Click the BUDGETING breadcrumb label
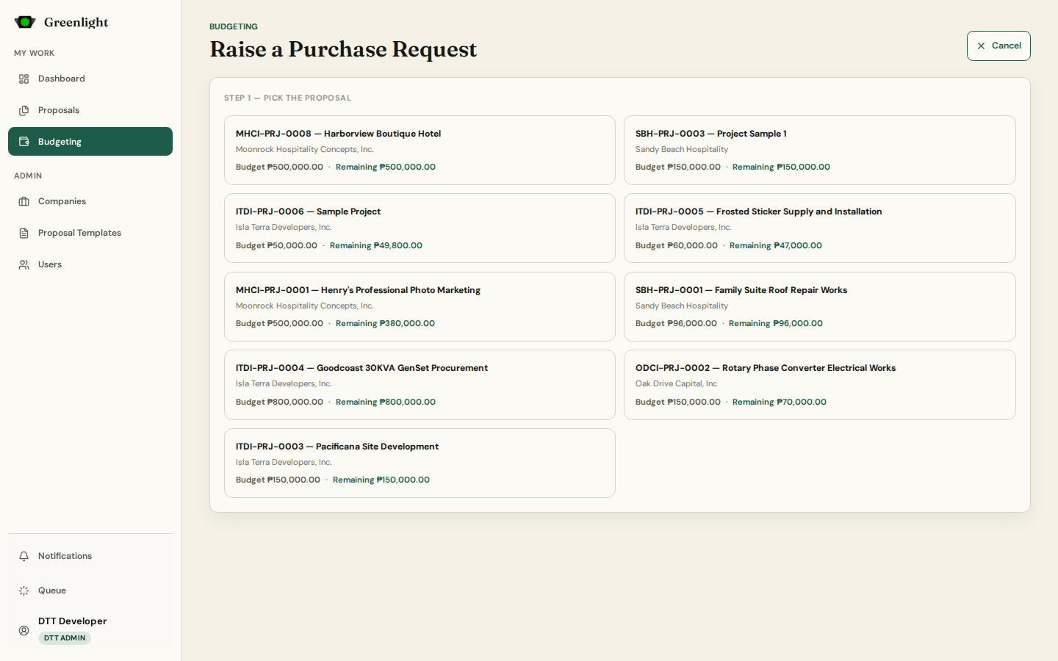This screenshot has height=661, width=1058. point(234,26)
